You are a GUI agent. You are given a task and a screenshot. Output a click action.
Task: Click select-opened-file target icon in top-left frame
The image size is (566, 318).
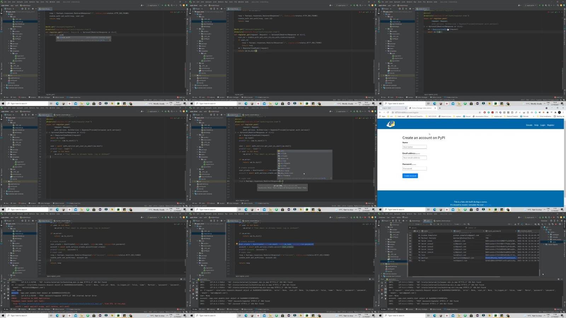[22, 9]
